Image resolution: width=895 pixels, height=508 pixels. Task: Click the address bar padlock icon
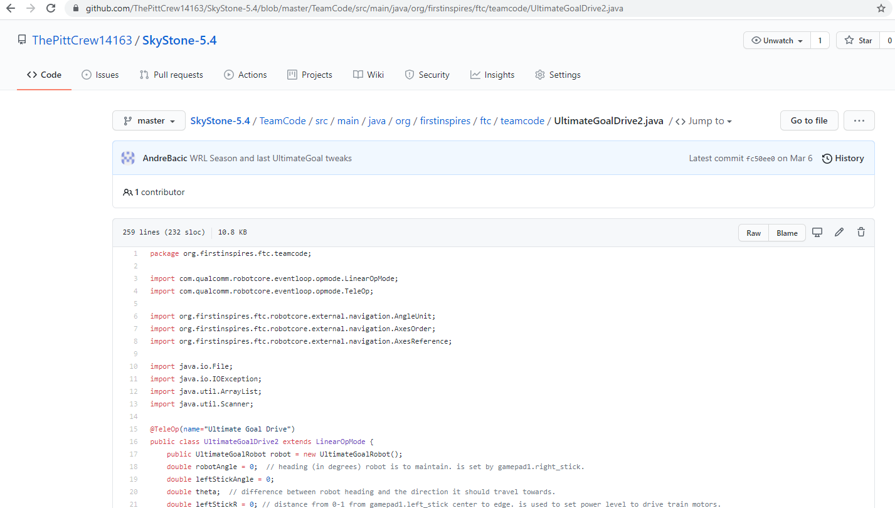click(x=76, y=9)
